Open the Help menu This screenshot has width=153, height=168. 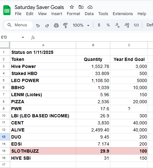[x=142, y=14]
